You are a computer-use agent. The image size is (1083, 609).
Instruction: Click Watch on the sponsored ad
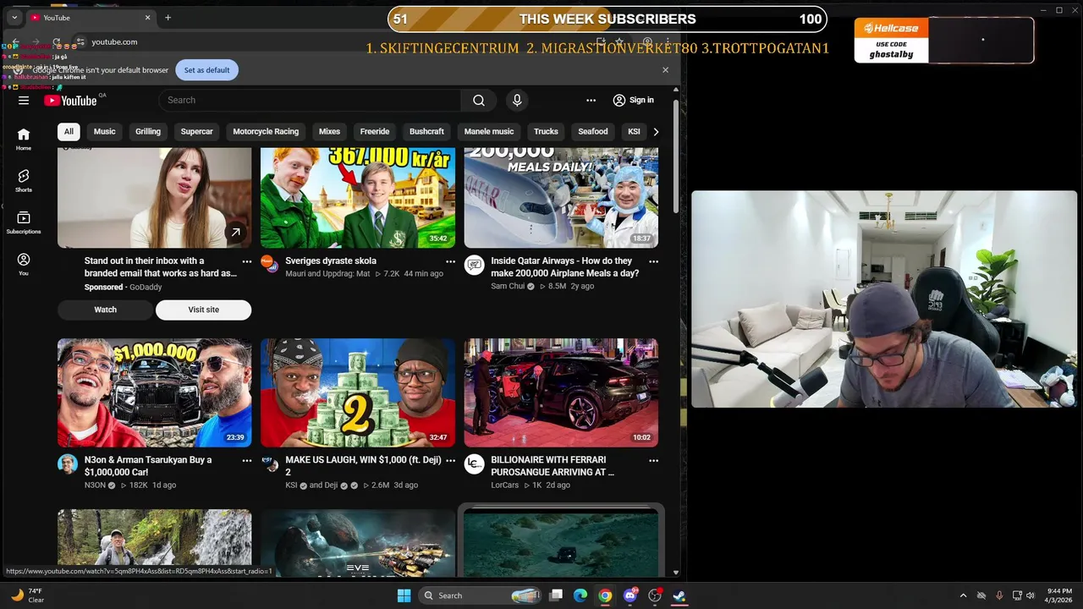point(105,310)
